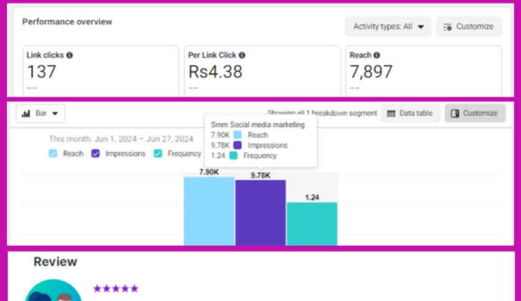Viewport: 521px width, 301px height.
Task: Click the five-star rating in Review
Action: [116, 289]
